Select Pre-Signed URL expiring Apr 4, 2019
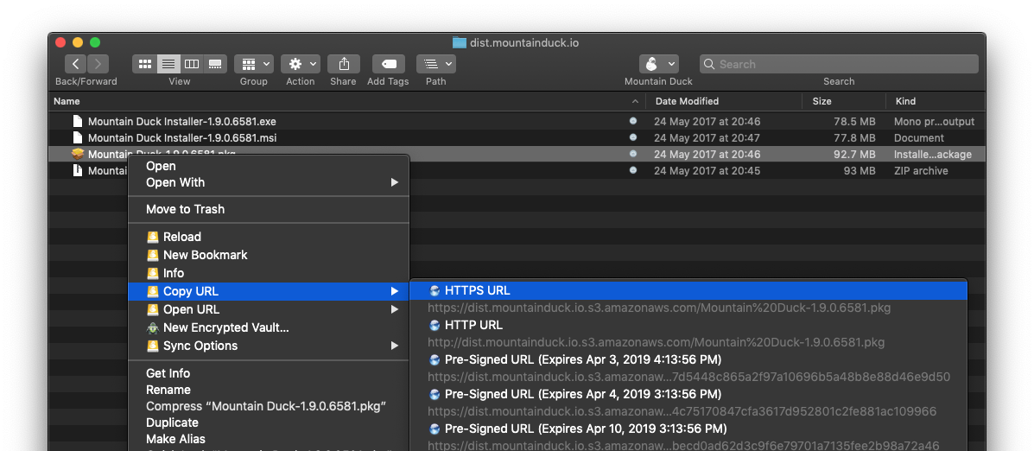Viewport: 1034px width, 451px height. coord(688,394)
